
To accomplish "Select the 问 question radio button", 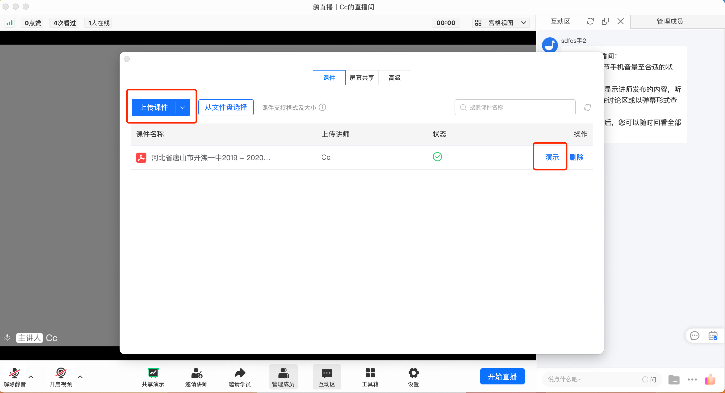I will (x=645, y=379).
